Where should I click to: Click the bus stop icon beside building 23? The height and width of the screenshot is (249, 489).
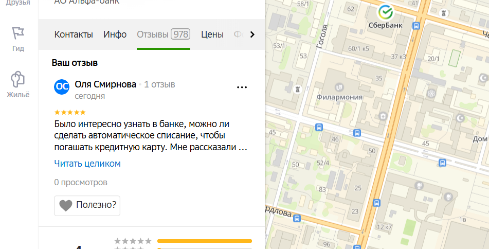[377, 203]
